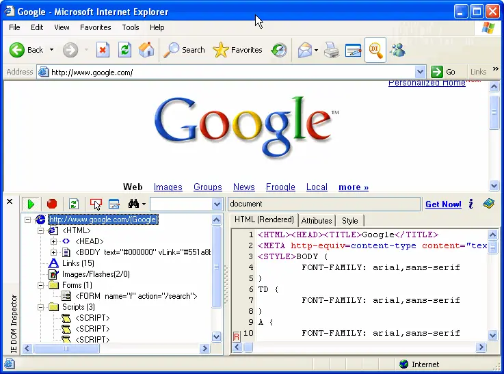Click the Messenger buddies icon
The image size is (504, 374).
point(397,50)
